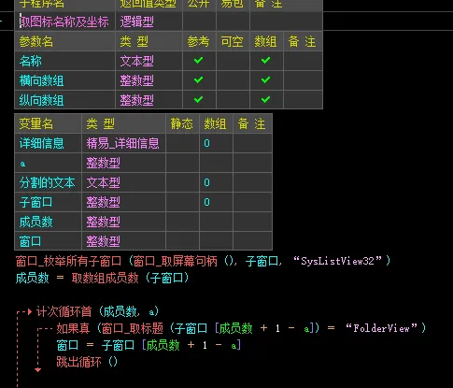This screenshot has height=388, width=453.
Task: Click 窗口_枚举所有子窗口 command in code
Action: [x=68, y=261]
